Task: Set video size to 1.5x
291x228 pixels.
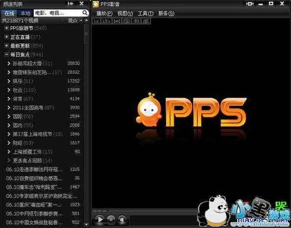Action: click(x=106, y=21)
